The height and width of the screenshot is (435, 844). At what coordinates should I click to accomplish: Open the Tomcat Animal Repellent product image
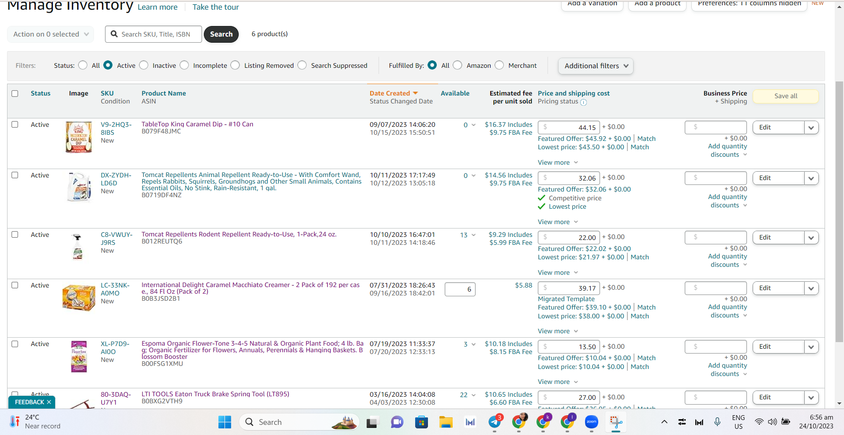79,187
